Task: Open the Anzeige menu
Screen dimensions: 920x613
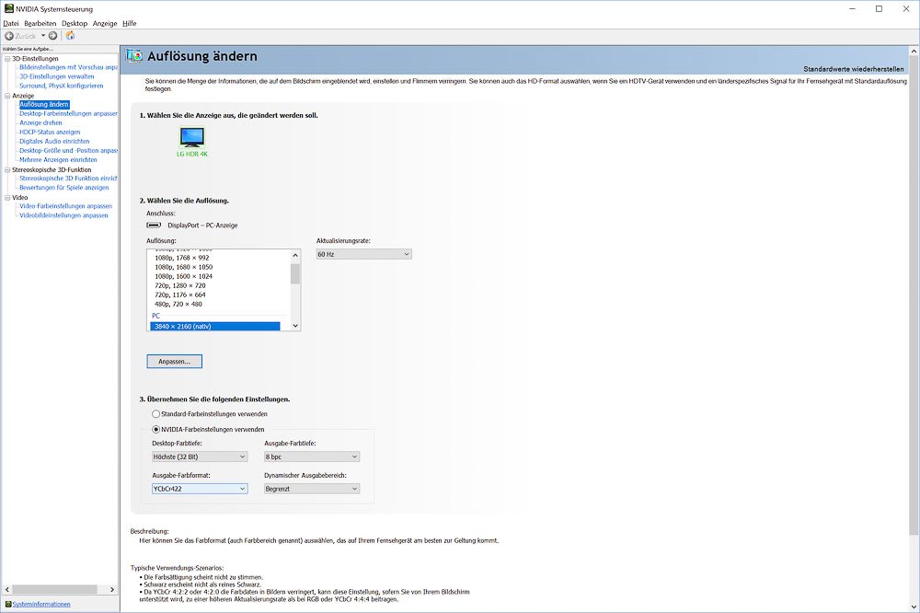Action: click(105, 24)
